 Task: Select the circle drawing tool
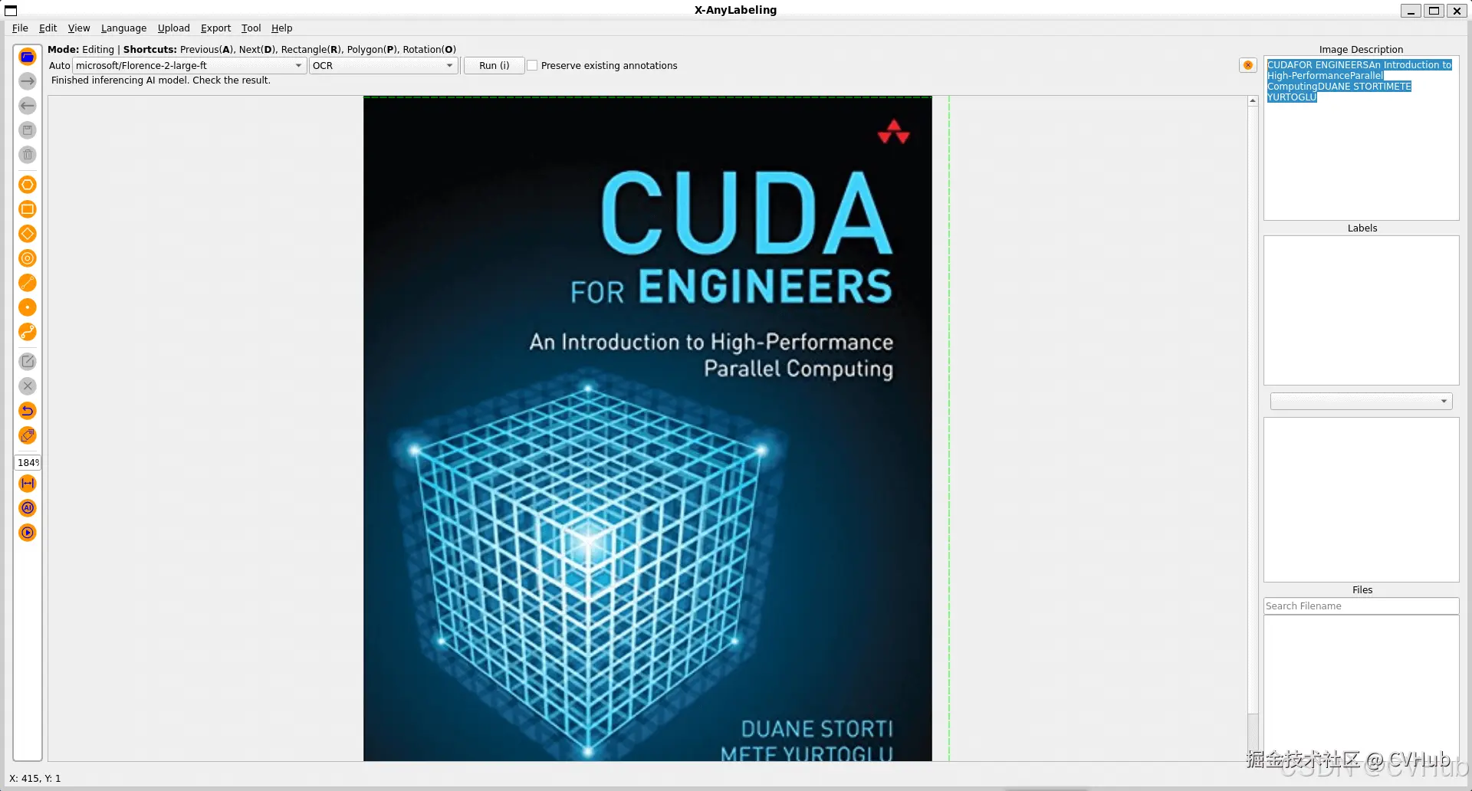coord(28,258)
